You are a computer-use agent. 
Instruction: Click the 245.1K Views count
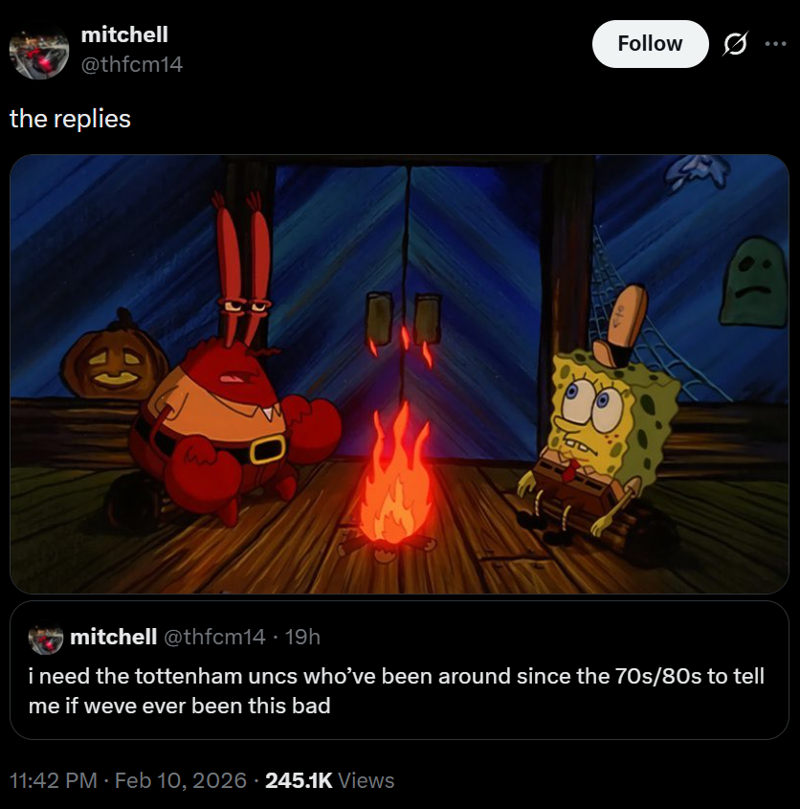click(x=329, y=780)
